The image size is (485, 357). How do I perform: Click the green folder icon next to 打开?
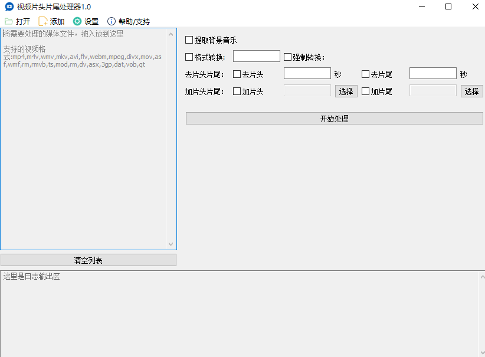coord(9,21)
